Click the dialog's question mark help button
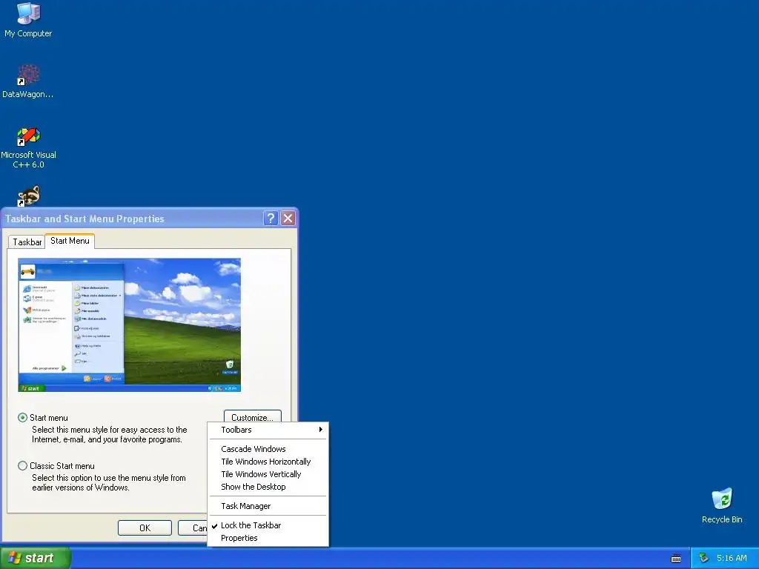The image size is (759, 569). pos(271,219)
